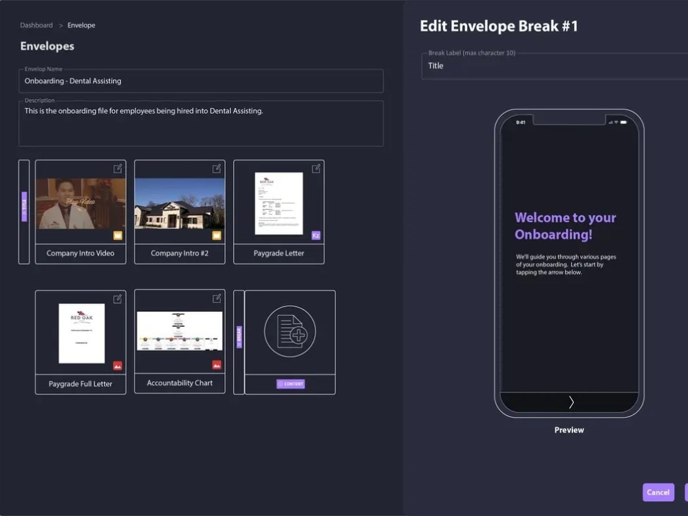688x516 pixels.
Task: Click the Cancel button
Action: [658, 493]
